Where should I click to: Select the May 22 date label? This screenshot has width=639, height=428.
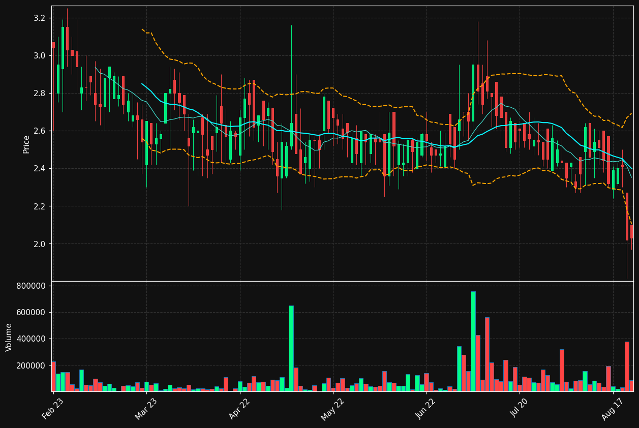(x=332, y=409)
